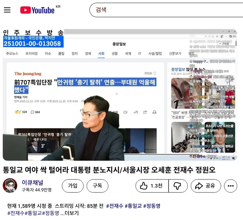Screen dimensions: 243x220
Task: Open the hamburger guide menu
Action: (x=7, y=10)
